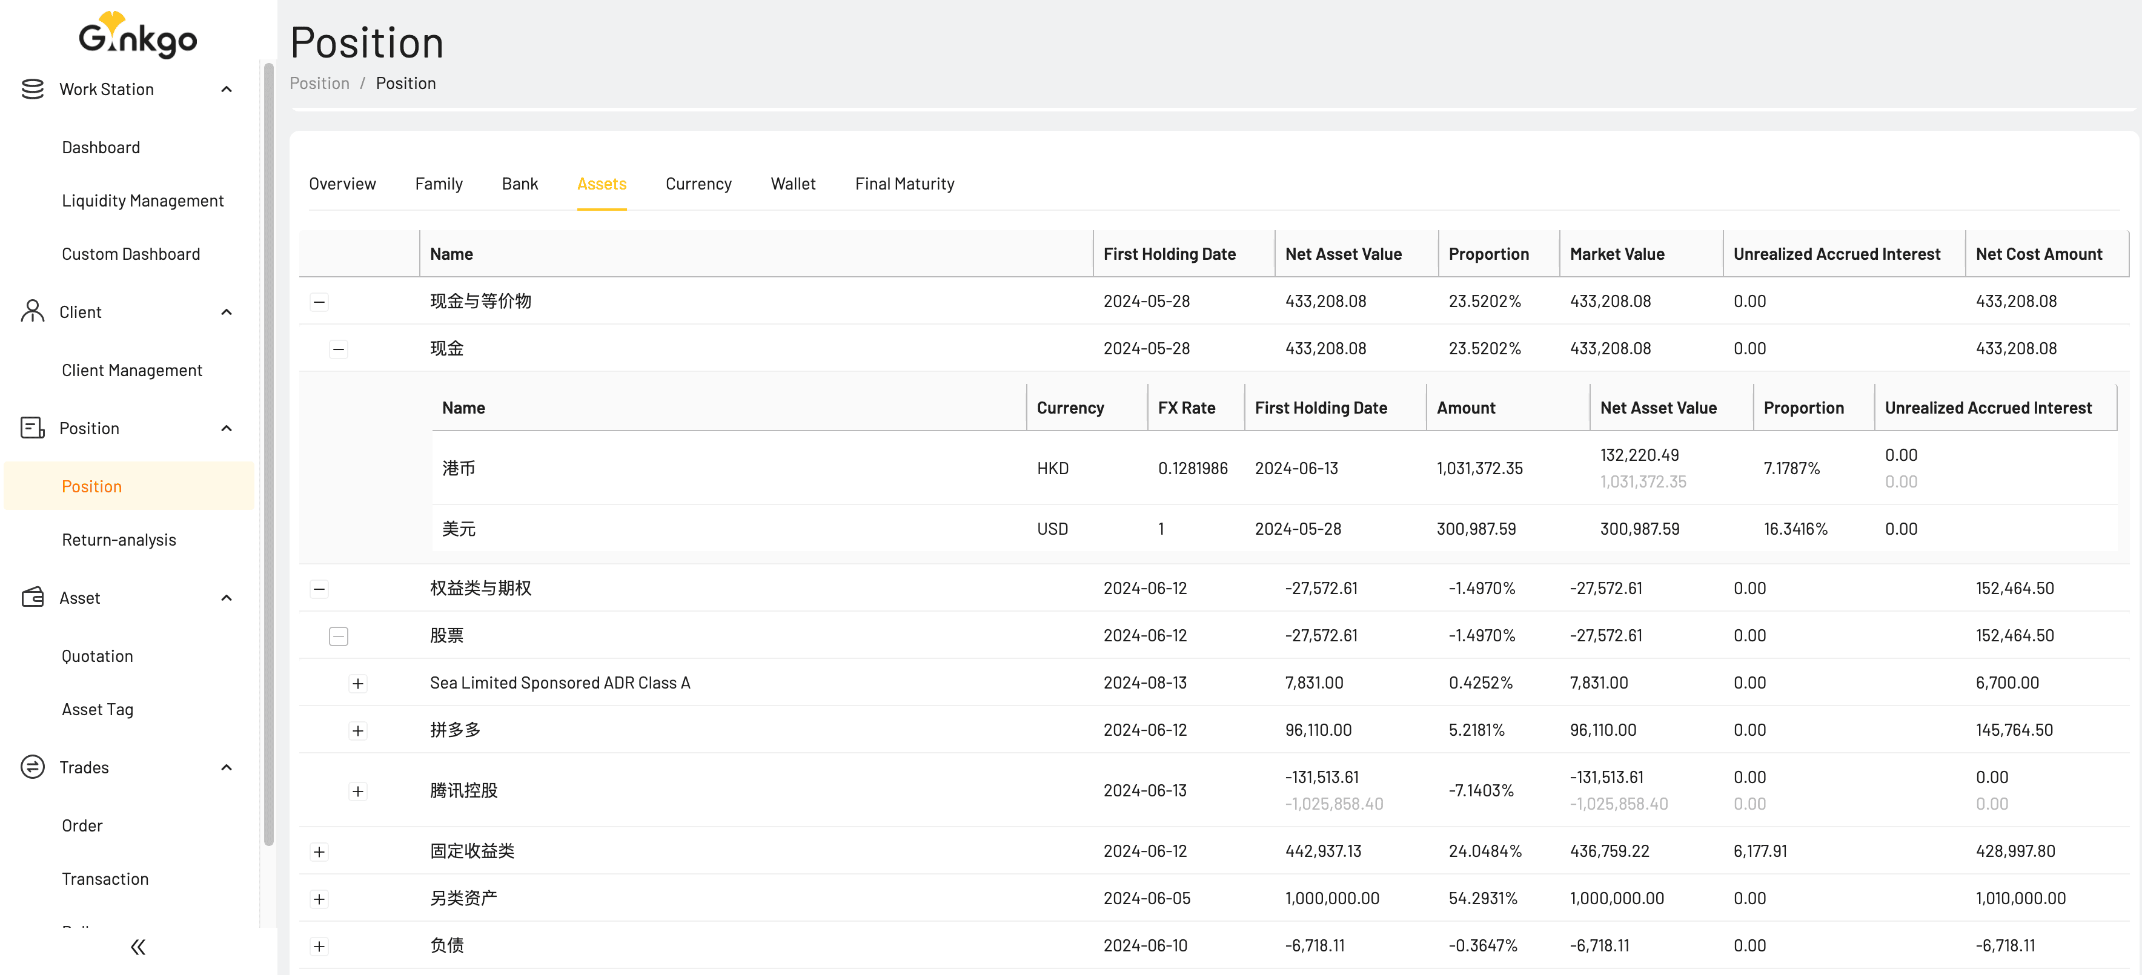Image resolution: width=2142 pixels, height=975 pixels.
Task: Switch to the Bank tab
Action: tap(520, 183)
